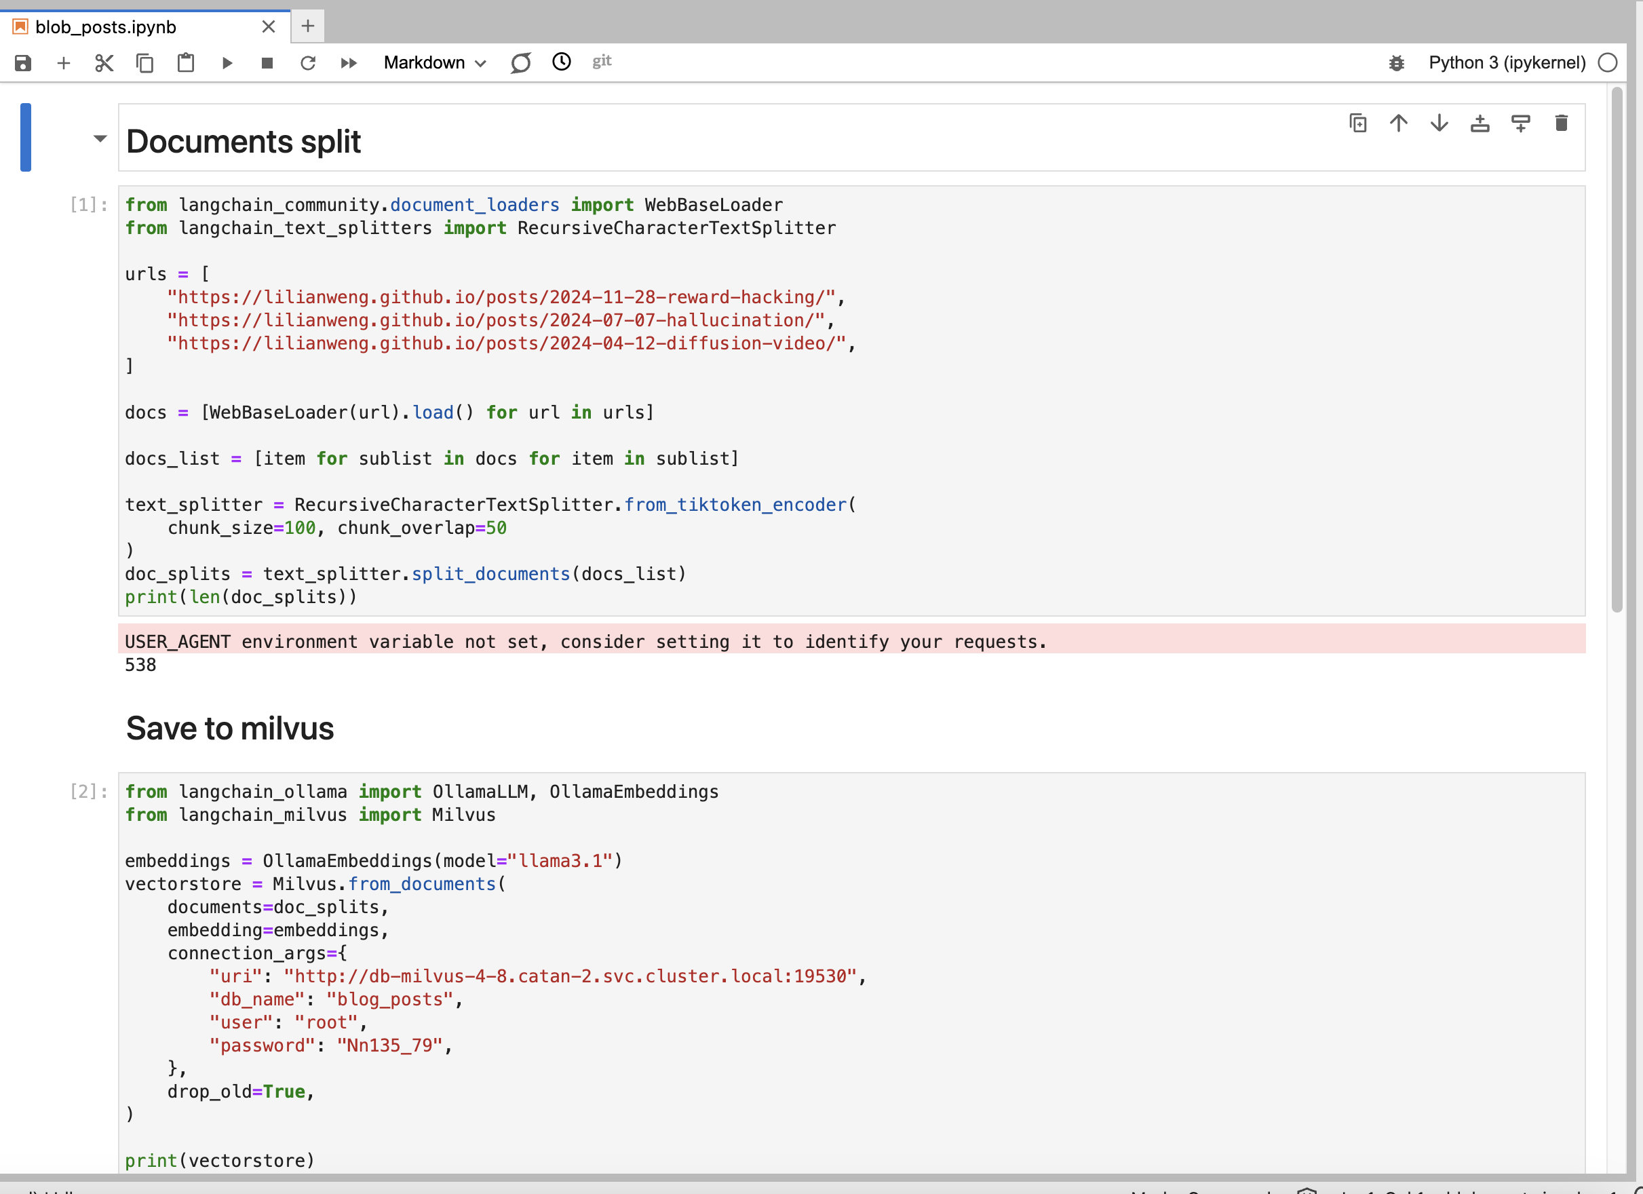Restart the kernel
The image size is (1643, 1194).
coord(308,63)
